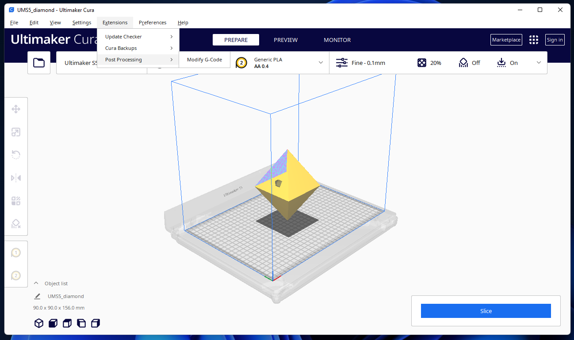Open the Preferences menu
Image resolution: width=574 pixels, height=340 pixels.
153,23
